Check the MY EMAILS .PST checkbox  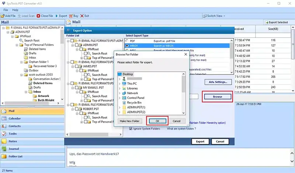point(77,87)
